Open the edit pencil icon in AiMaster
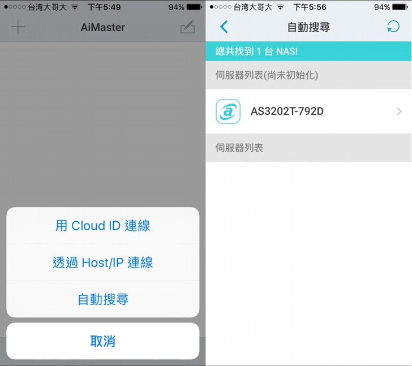412x366 pixels. point(188,27)
